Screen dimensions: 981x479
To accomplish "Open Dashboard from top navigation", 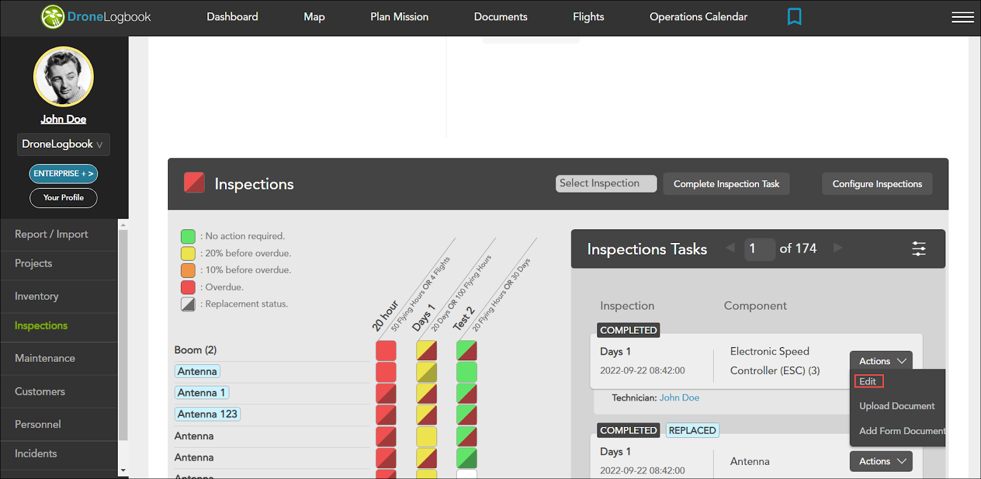I will click(x=232, y=17).
